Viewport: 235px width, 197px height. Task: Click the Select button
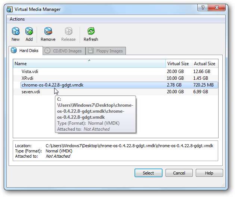(148, 173)
